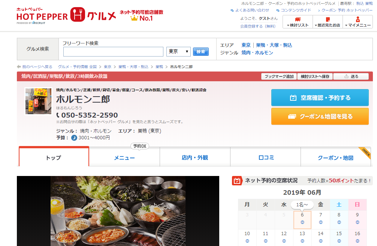The image size is (377, 246).
Task: Click the free word search input field
Action: point(113,52)
